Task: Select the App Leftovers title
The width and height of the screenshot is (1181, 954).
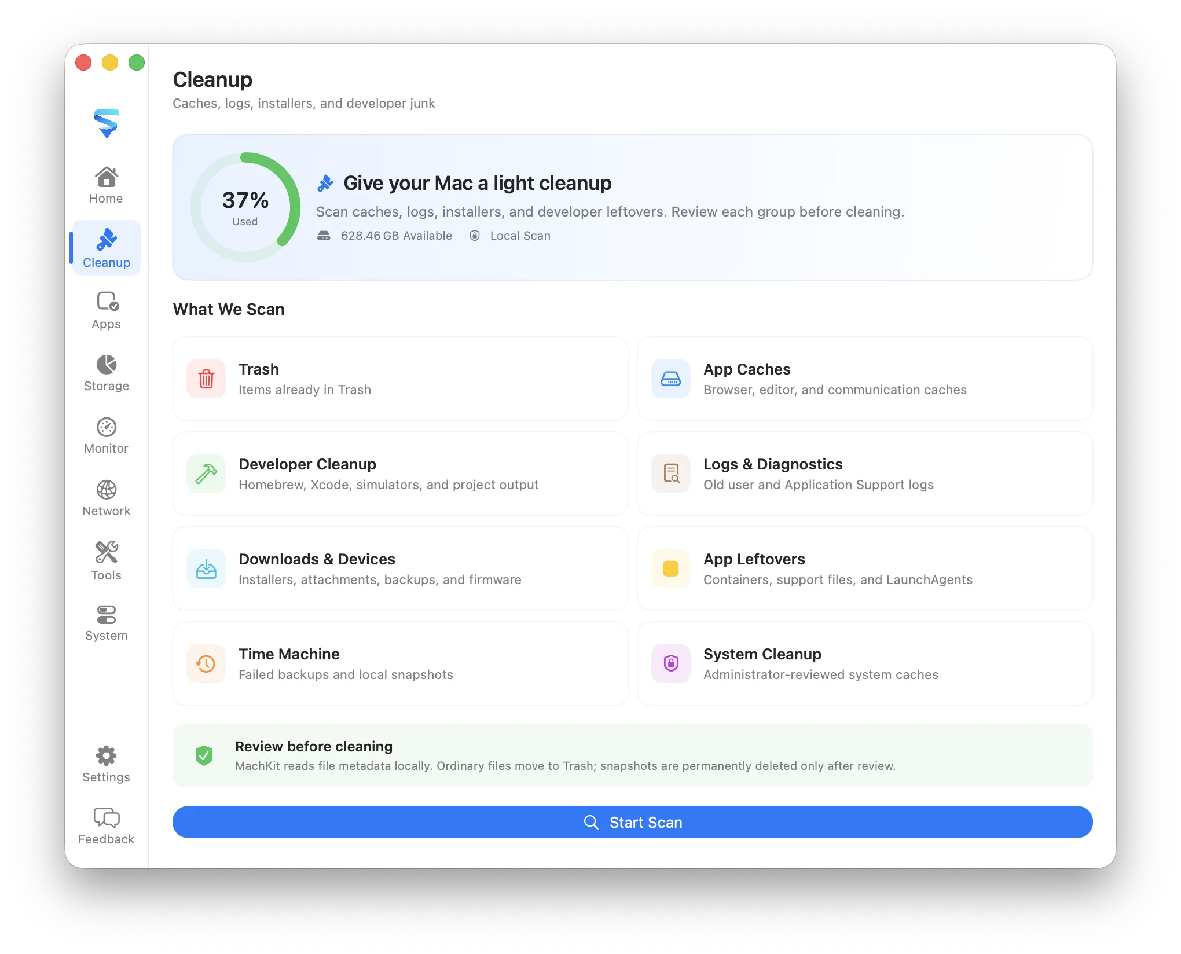Action: 754,559
